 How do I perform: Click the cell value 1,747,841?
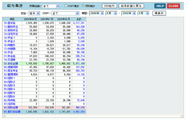(65, 112)
